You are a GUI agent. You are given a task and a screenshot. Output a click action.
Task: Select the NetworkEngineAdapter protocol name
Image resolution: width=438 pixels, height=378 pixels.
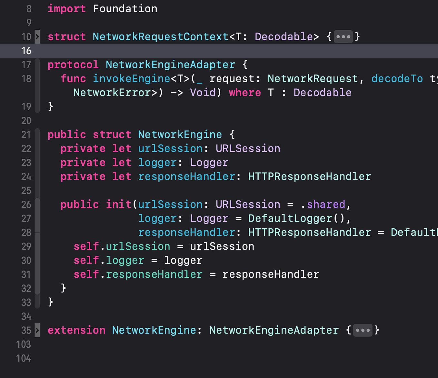(170, 65)
